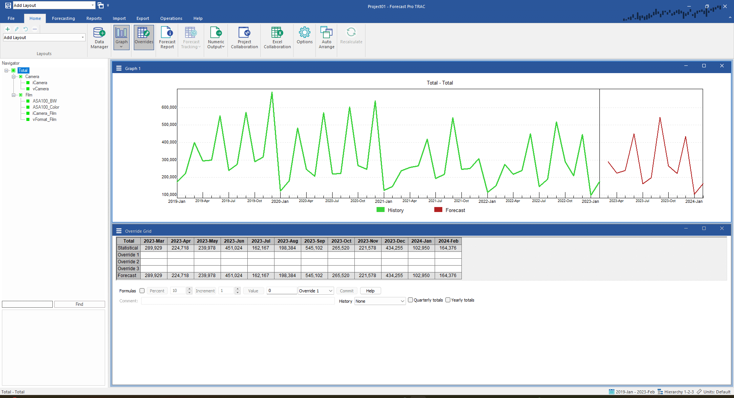734x398 pixels.
Task: Click the Find button
Action: tap(80, 304)
